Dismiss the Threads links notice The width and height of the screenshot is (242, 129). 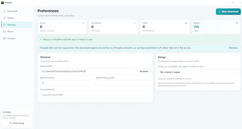click(x=233, y=48)
